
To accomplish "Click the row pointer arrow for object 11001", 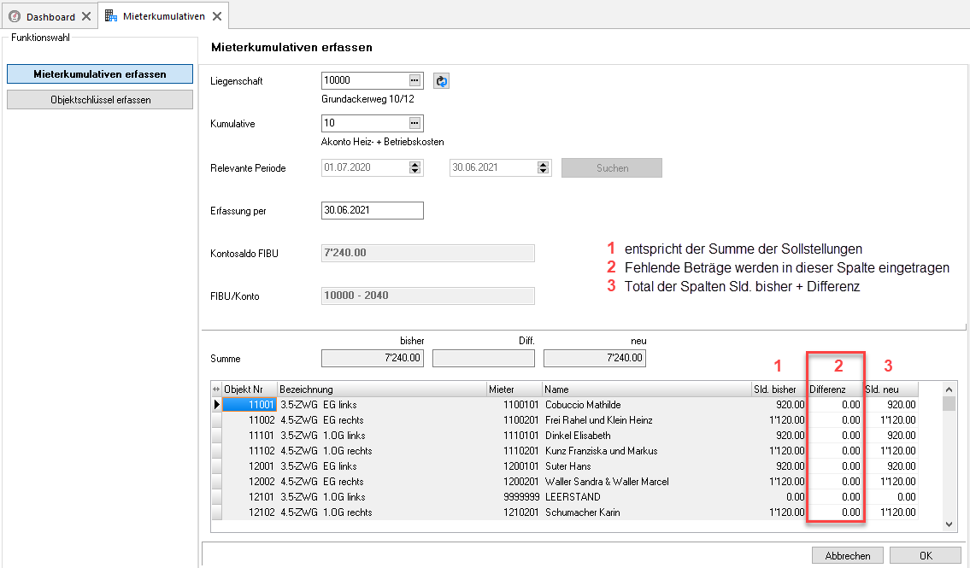I will coord(216,405).
